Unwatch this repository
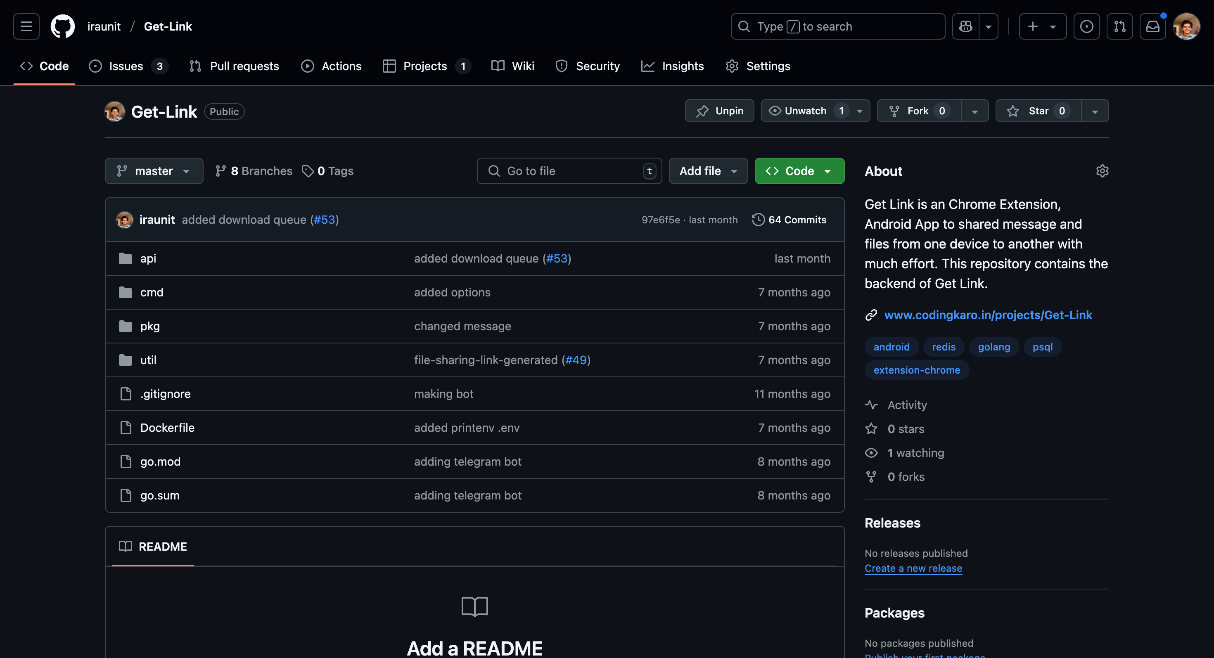Image resolution: width=1214 pixels, height=658 pixels. (807, 111)
